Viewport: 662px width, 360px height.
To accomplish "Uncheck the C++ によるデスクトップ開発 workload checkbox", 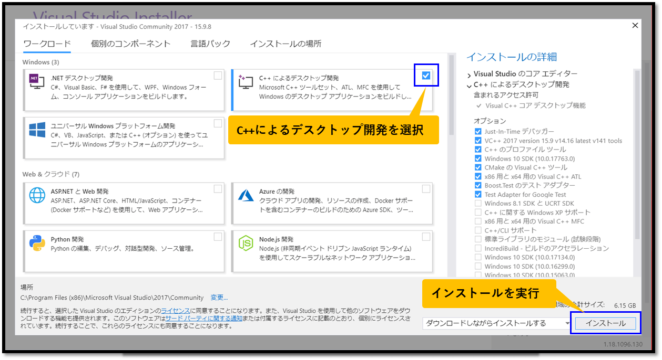I will click(x=426, y=76).
